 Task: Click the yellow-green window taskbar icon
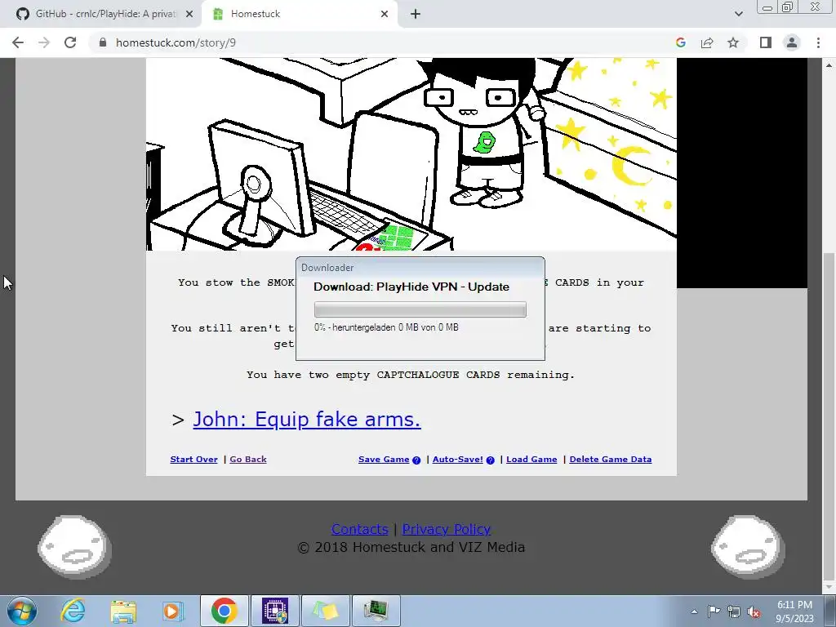(326, 611)
